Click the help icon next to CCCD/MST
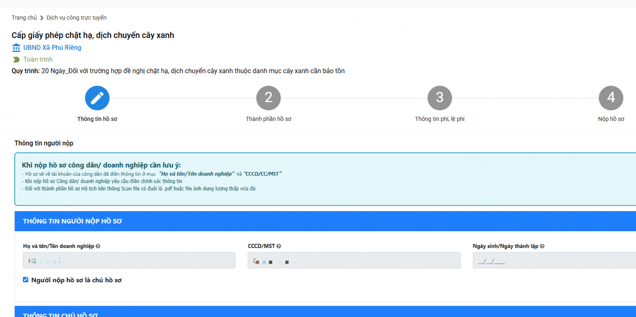This screenshot has width=636, height=317. [279, 246]
